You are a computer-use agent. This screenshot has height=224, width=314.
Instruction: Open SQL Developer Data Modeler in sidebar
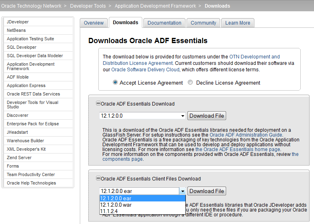pyautogui.click(x=38, y=56)
